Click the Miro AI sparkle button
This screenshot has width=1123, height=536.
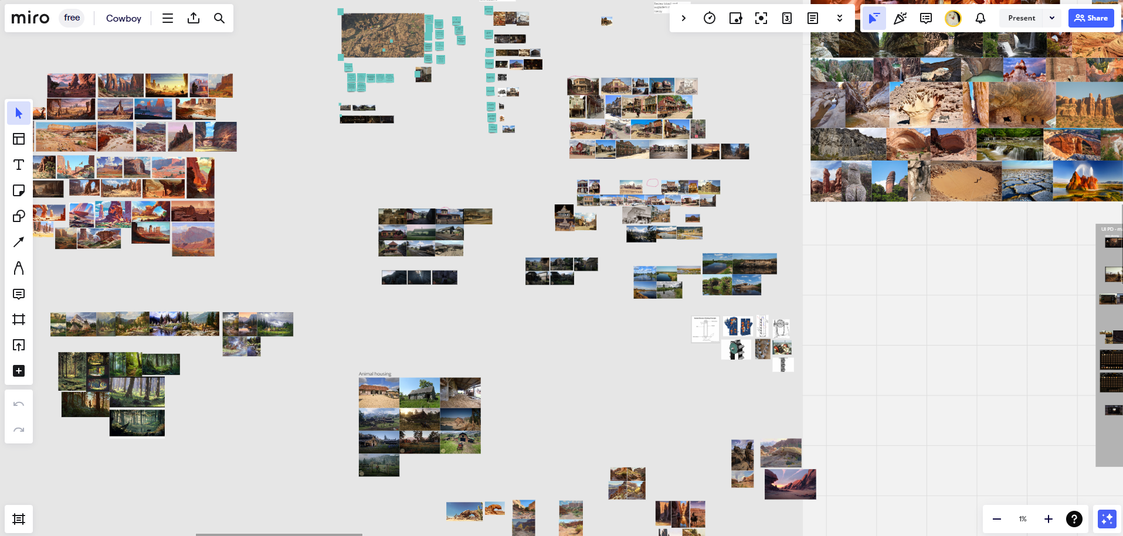coord(1107,519)
